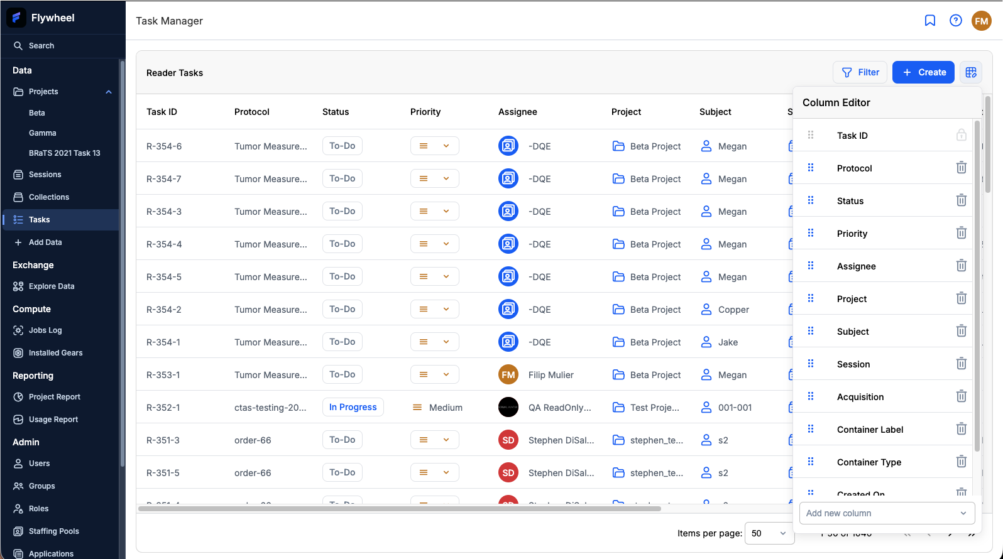The image size is (1003, 559).
Task: Remove the Assignee column with trash icon
Action: pyautogui.click(x=961, y=266)
